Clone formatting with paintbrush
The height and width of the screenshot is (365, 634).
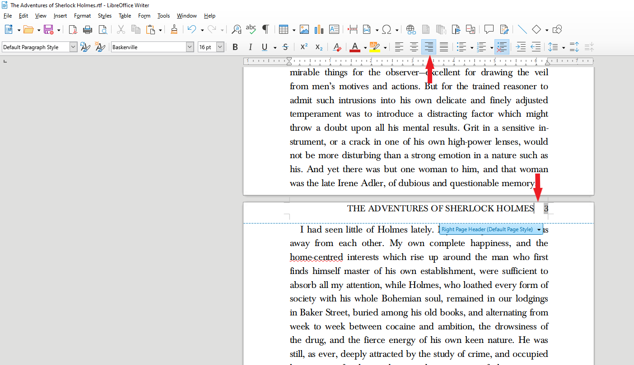tap(174, 30)
